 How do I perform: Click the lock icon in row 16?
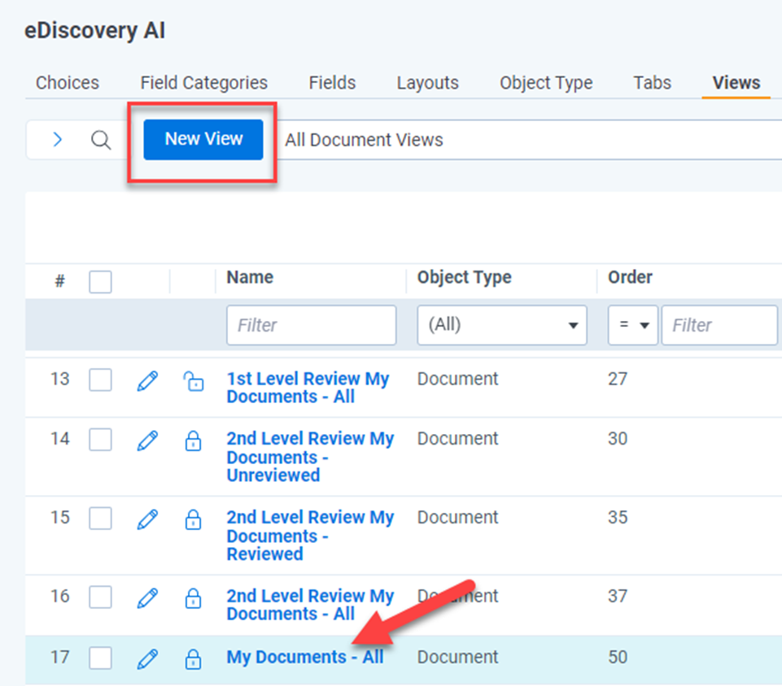click(193, 598)
